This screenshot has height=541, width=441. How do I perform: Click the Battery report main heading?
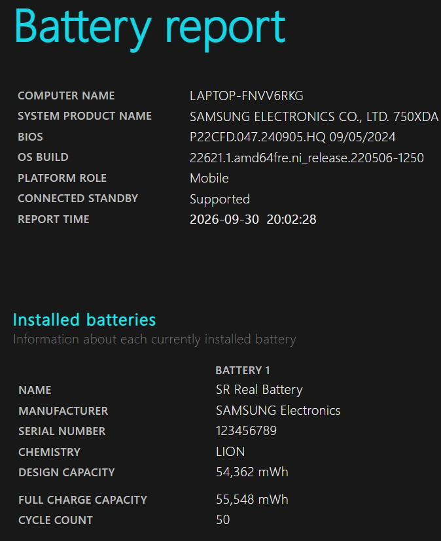point(150,29)
